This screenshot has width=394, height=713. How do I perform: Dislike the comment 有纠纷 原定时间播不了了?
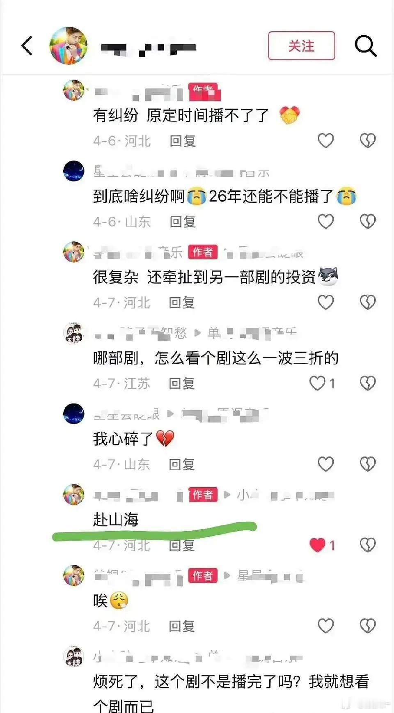tap(368, 140)
